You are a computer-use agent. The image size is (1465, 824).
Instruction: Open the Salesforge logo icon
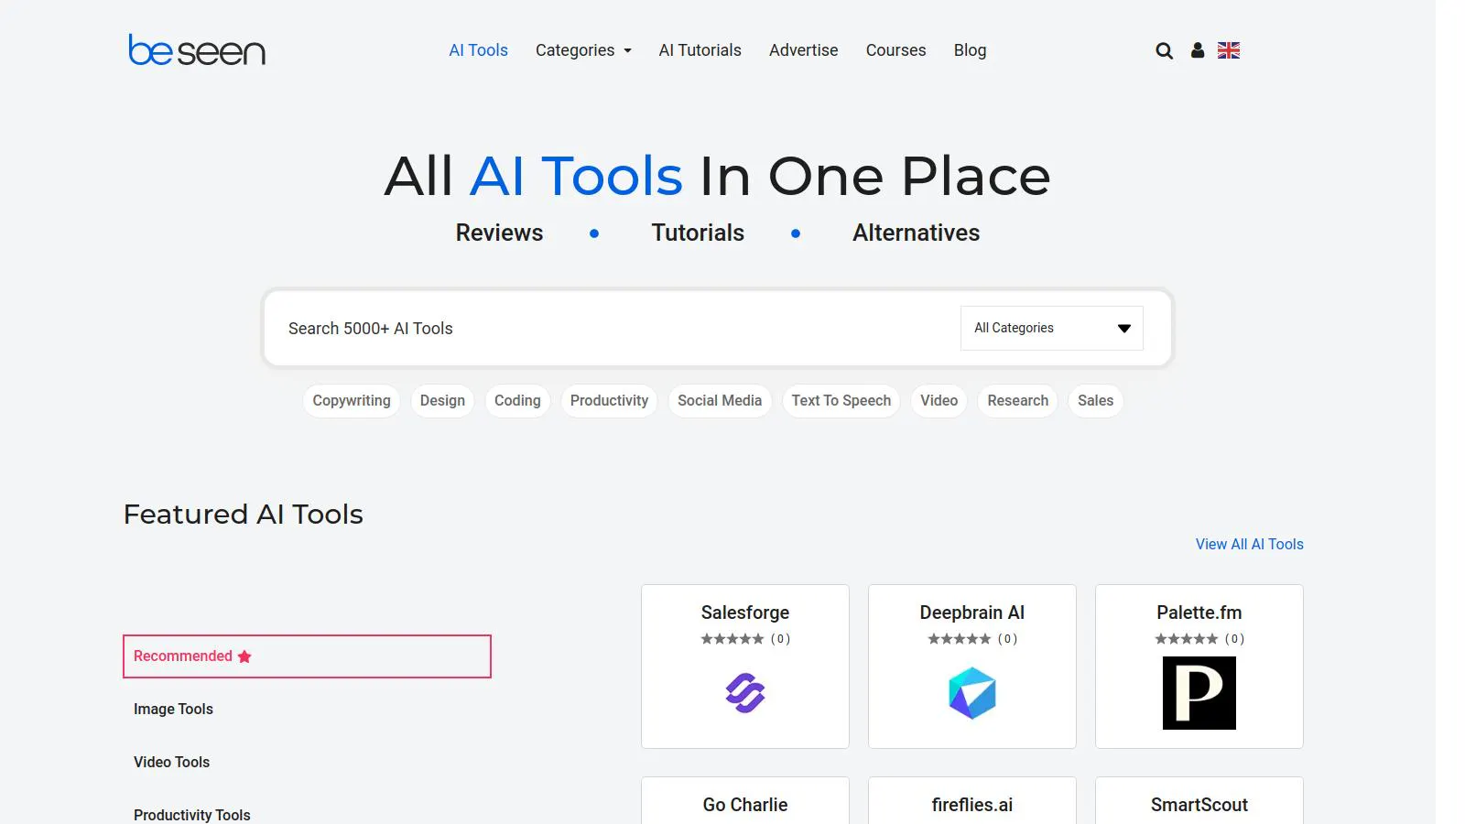tap(745, 693)
